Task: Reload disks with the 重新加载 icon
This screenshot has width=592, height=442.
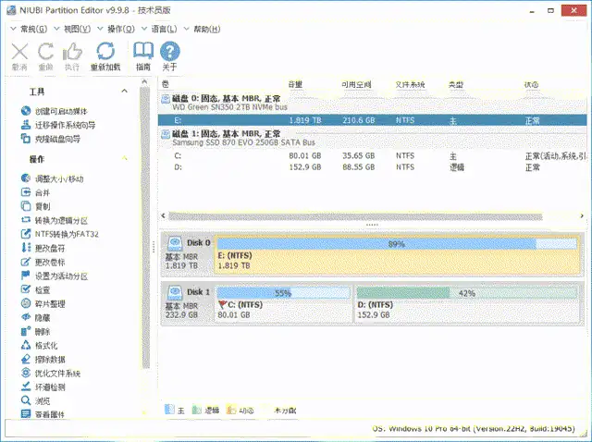Action: point(105,52)
